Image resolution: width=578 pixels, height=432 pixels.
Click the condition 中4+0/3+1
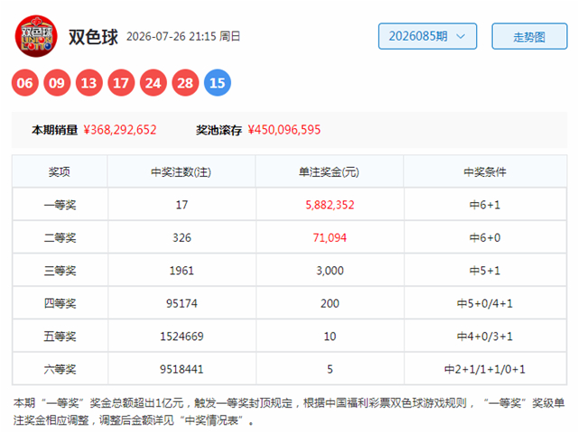tap(485, 336)
